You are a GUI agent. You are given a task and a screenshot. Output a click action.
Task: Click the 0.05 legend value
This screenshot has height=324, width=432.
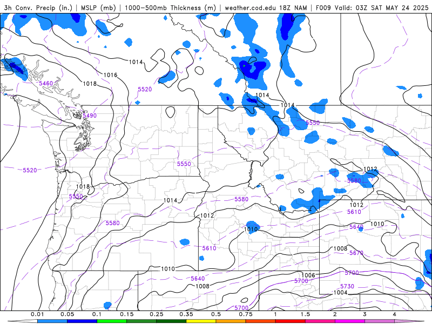pos(67,314)
